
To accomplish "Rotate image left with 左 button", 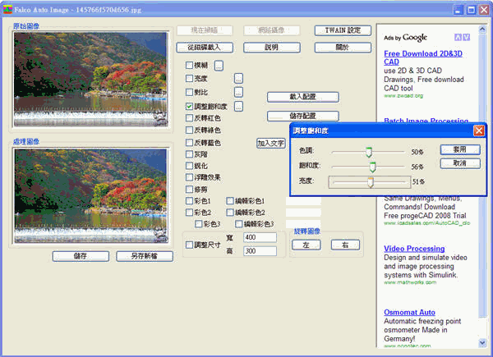I will point(306,245).
